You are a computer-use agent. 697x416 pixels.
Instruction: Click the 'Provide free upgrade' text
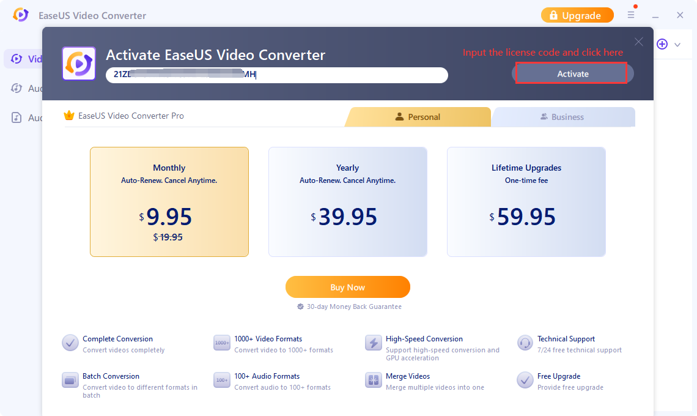[570, 387]
